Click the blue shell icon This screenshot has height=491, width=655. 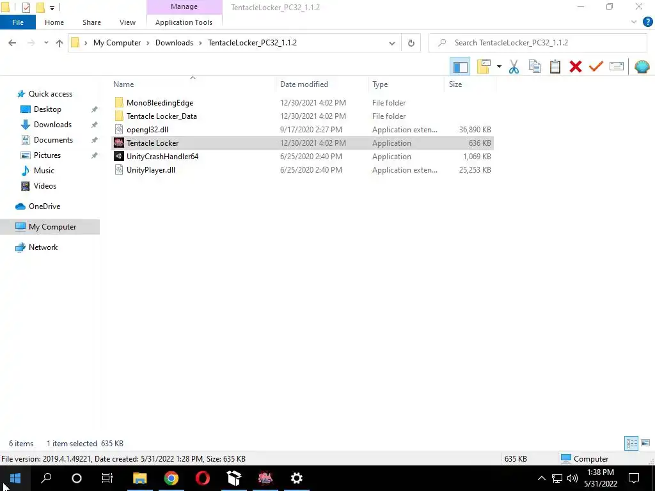(642, 66)
